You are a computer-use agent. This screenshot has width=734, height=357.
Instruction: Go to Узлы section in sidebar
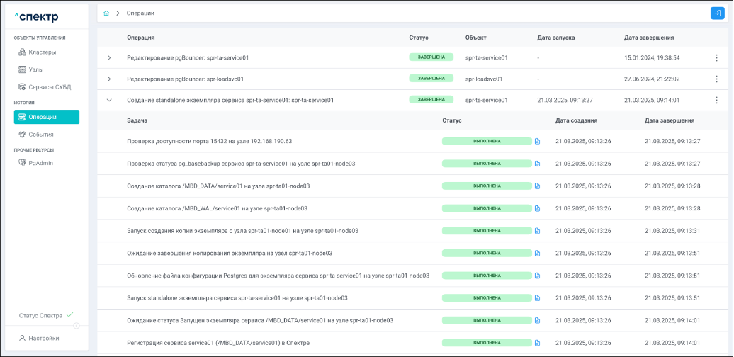pyautogui.click(x=35, y=69)
